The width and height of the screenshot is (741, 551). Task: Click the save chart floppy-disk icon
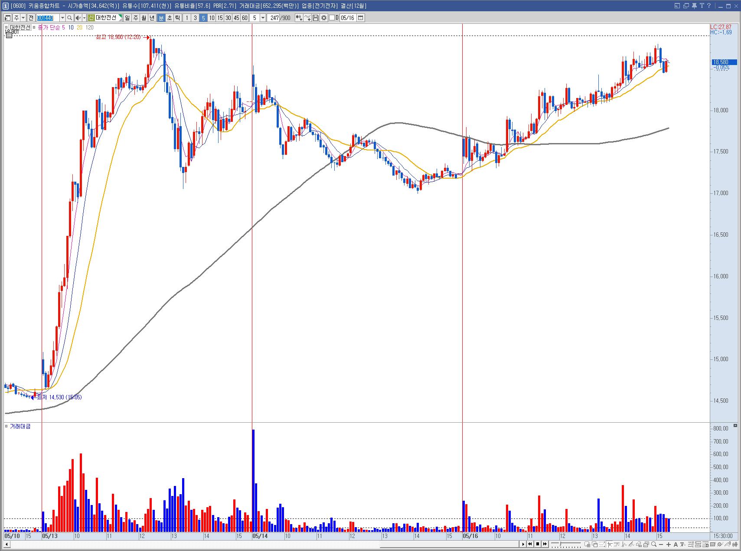(316, 18)
